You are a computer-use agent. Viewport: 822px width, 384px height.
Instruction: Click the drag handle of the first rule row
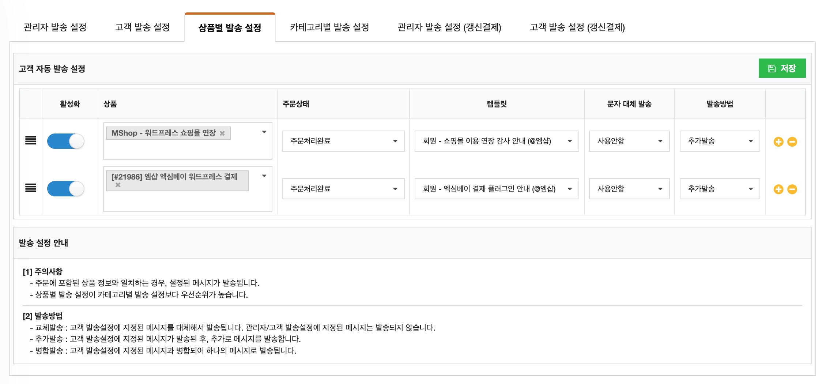(x=31, y=141)
